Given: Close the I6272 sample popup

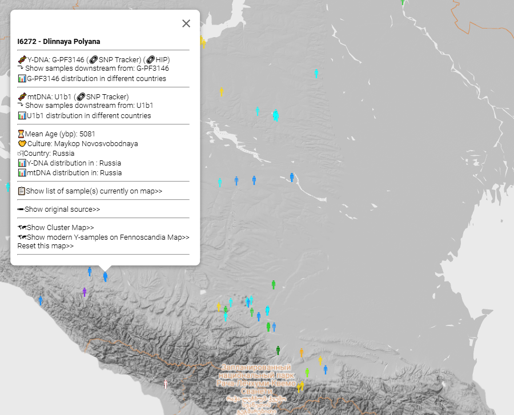Looking at the screenshot, I should point(186,23).
